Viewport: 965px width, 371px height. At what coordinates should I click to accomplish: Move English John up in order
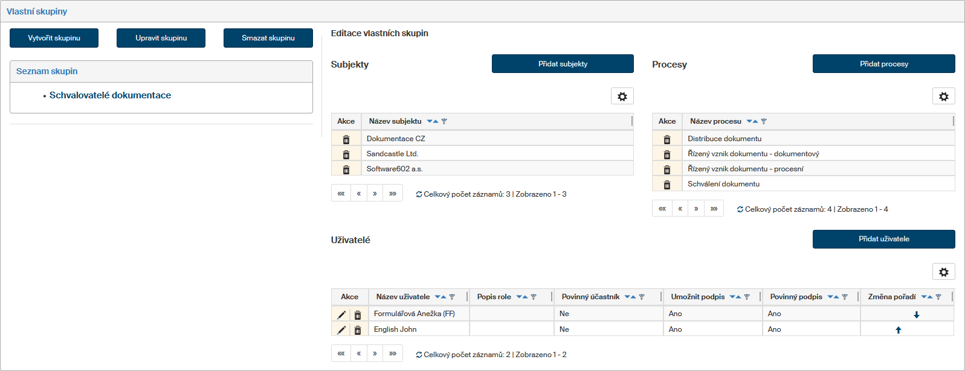(898, 330)
